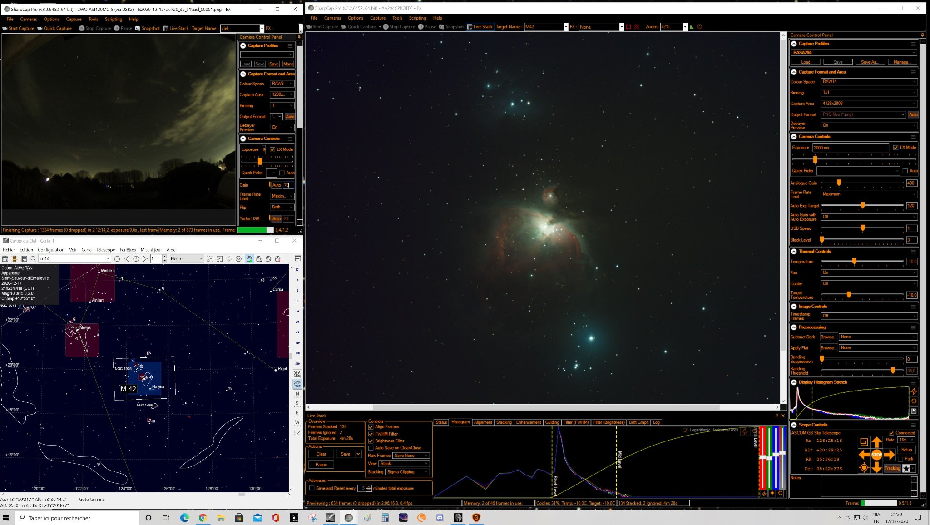Reset the Display Histogram Stretch with the circular arrow
This screenshot has width=930, height=525.
[914, 401]
